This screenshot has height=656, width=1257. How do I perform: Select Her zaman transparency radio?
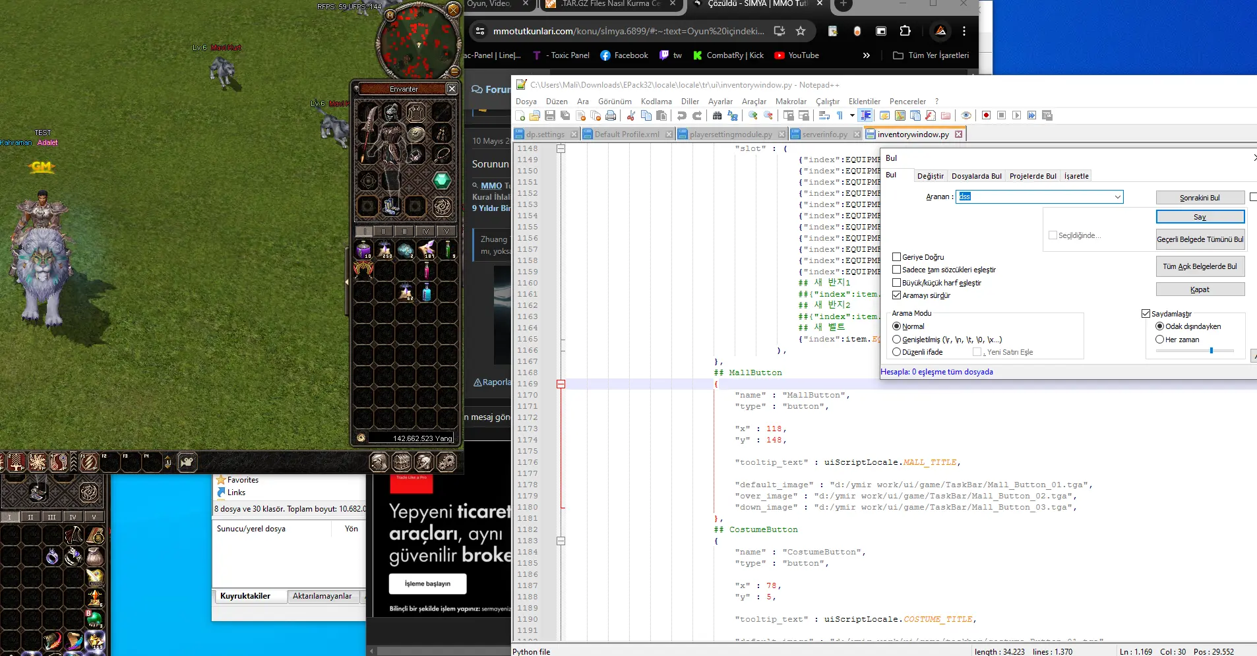(x=1159, y=340)
